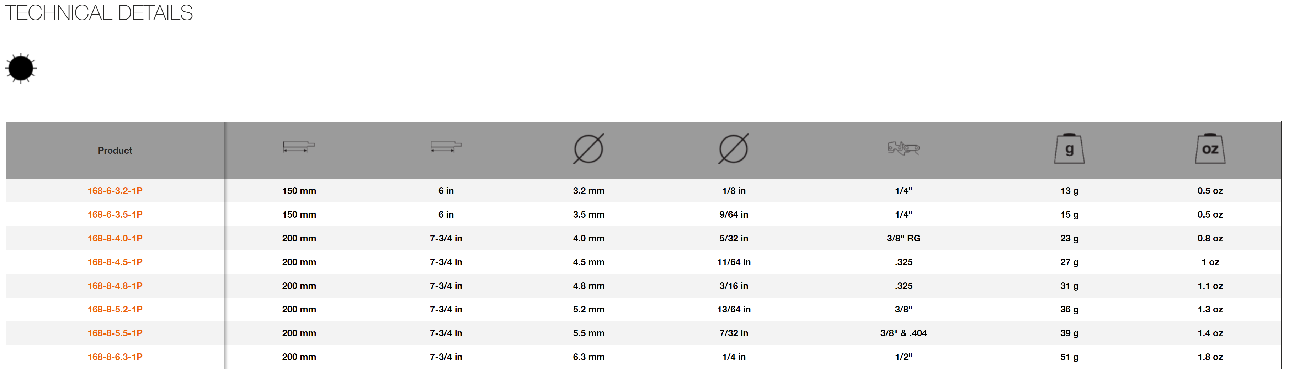The width and height of the screenshot is (1289, 375).
Task: Select the 3/8" & .404 pitch cell
Action: tap(903, 333)
